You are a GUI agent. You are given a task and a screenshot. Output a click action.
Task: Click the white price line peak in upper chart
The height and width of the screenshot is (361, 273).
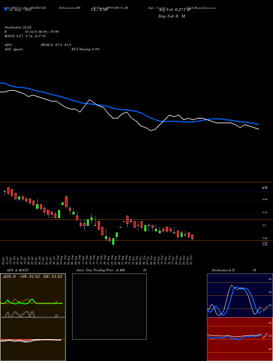coord(90,100)
